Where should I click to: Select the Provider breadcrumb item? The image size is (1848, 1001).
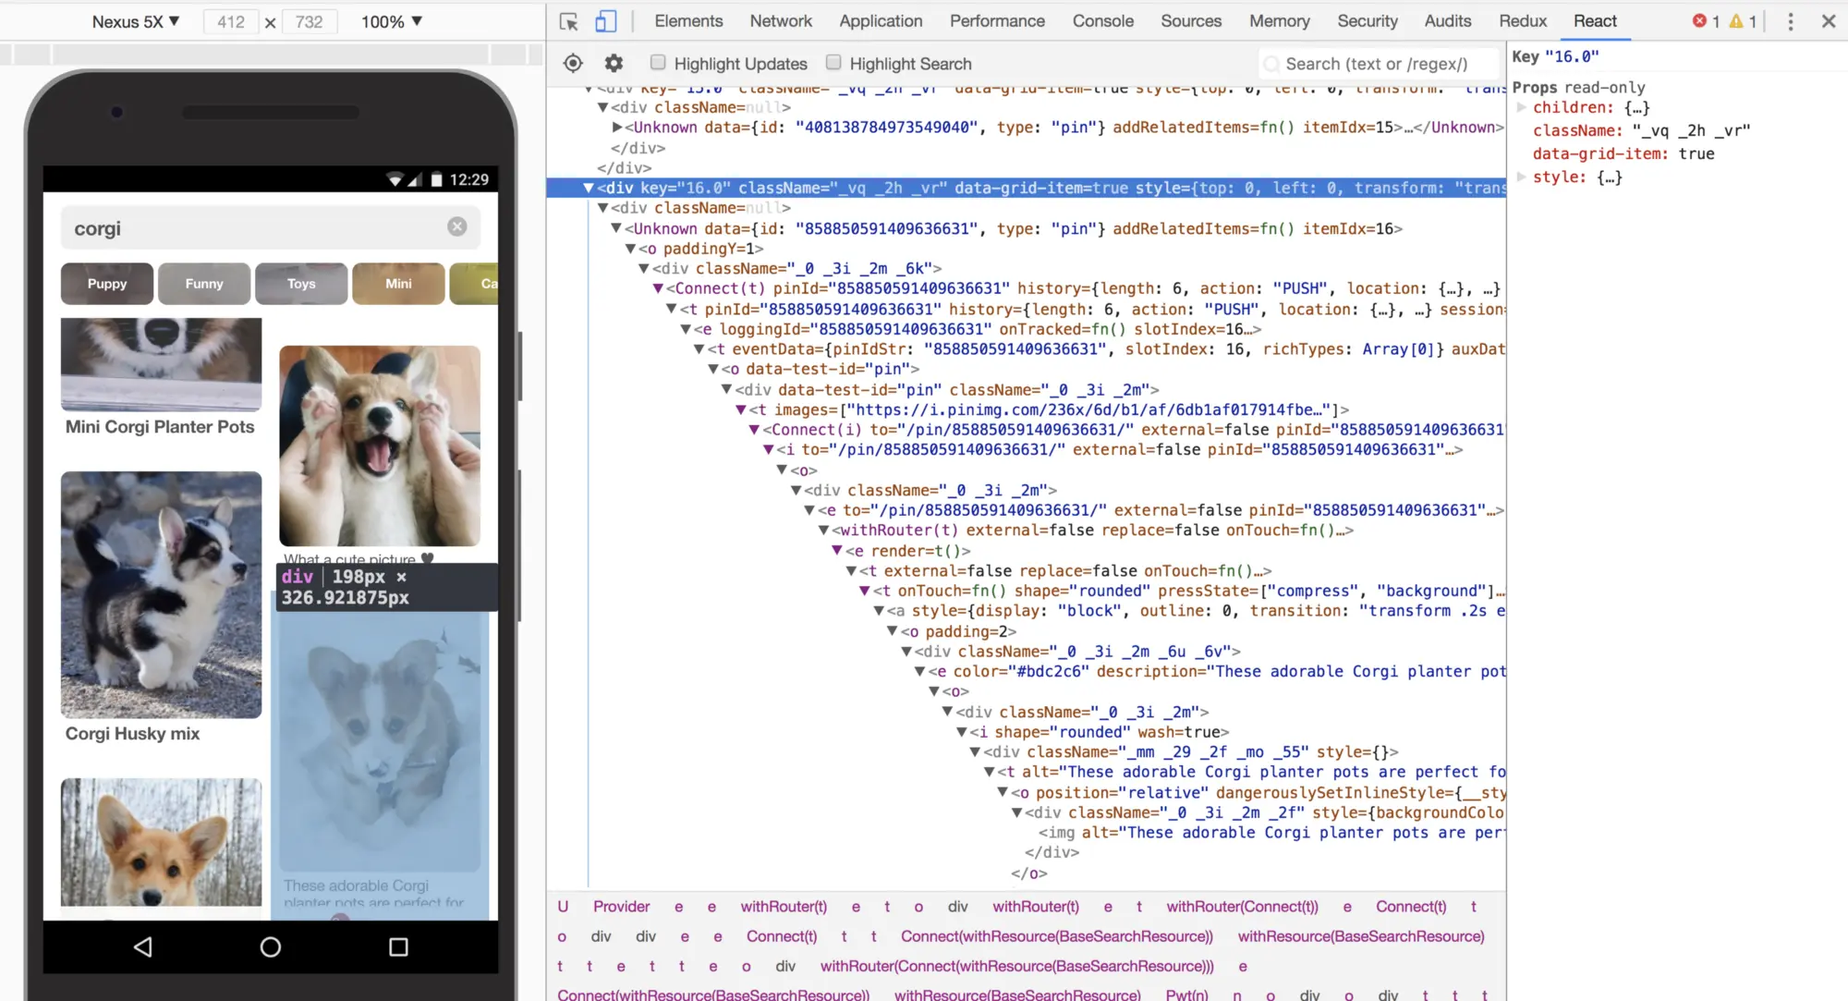621,907
